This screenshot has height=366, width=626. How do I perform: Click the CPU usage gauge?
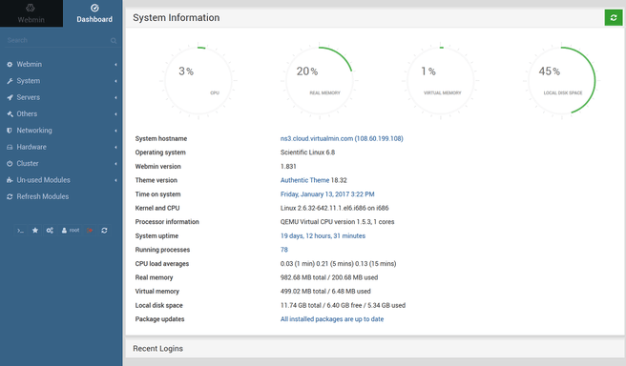(x=198, y=80)
